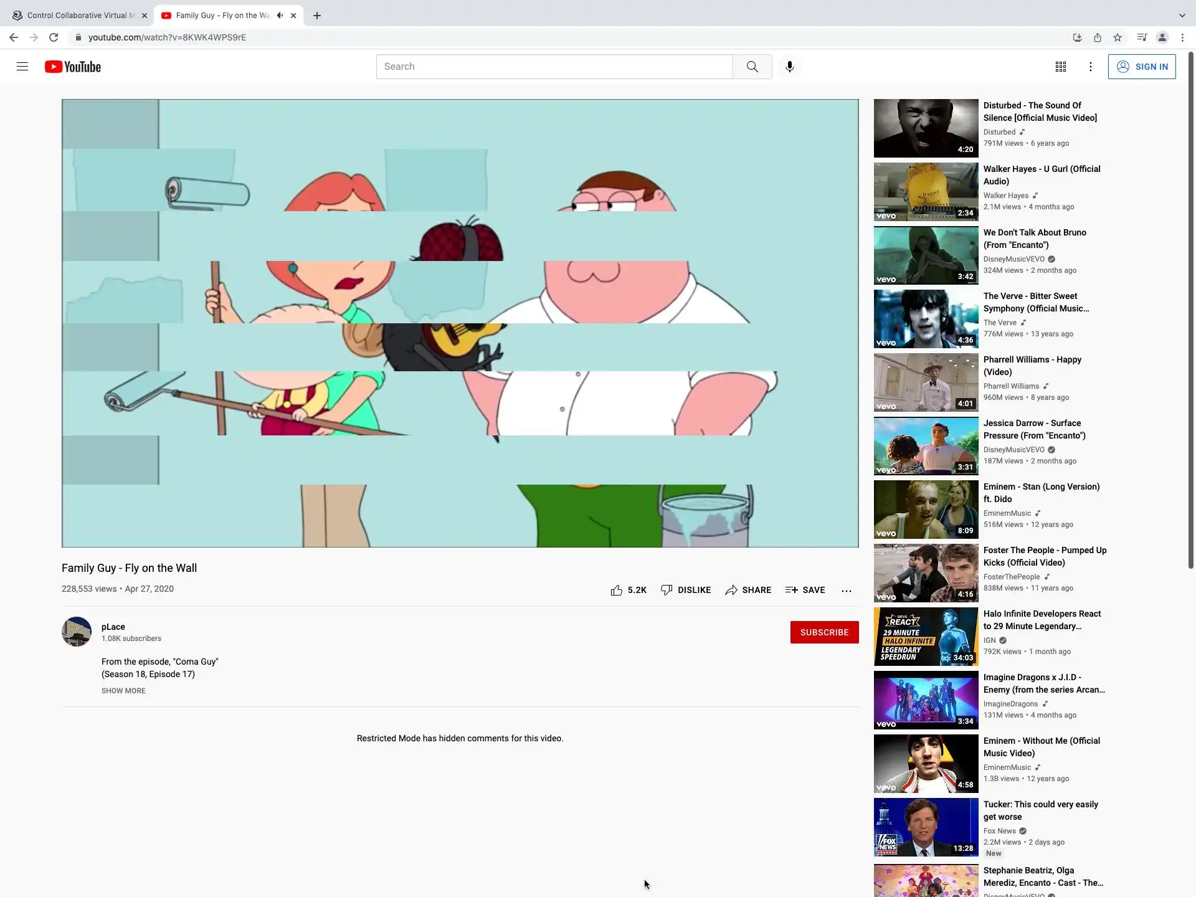
Task: Click the YouTube logo to go home
Action: [73, 67]
